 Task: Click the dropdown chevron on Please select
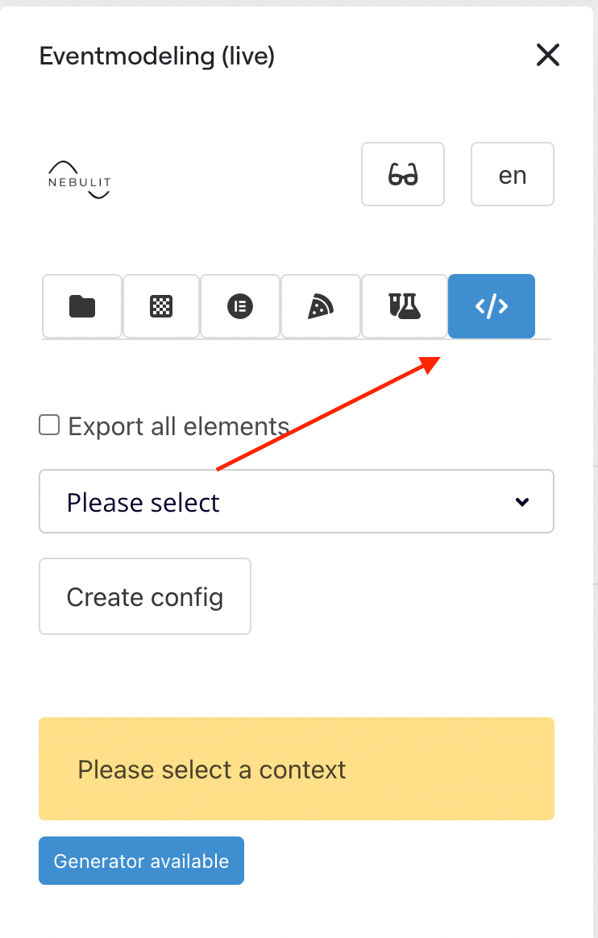522,501
